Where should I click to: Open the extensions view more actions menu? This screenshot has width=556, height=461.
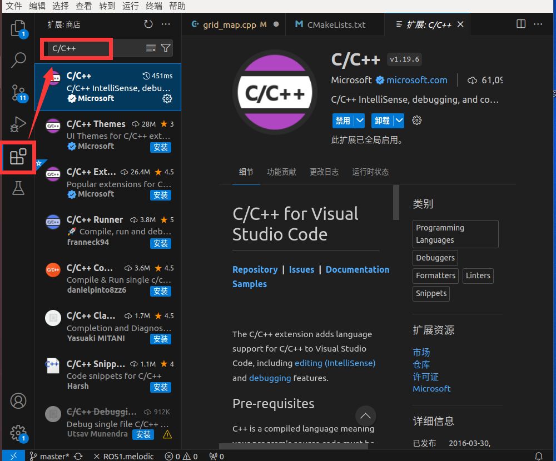166,24
